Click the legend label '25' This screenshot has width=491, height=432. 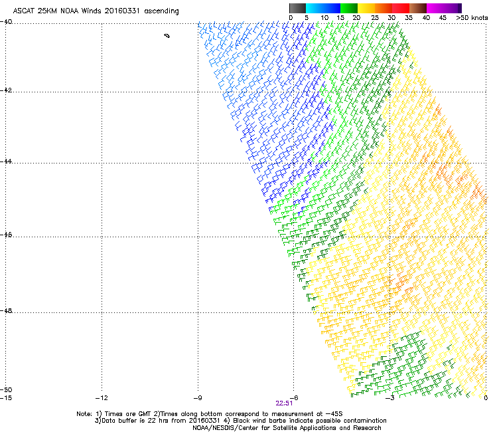click(x=375, y=18)
